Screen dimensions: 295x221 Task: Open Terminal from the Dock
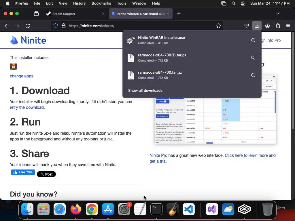click(156, 209)
